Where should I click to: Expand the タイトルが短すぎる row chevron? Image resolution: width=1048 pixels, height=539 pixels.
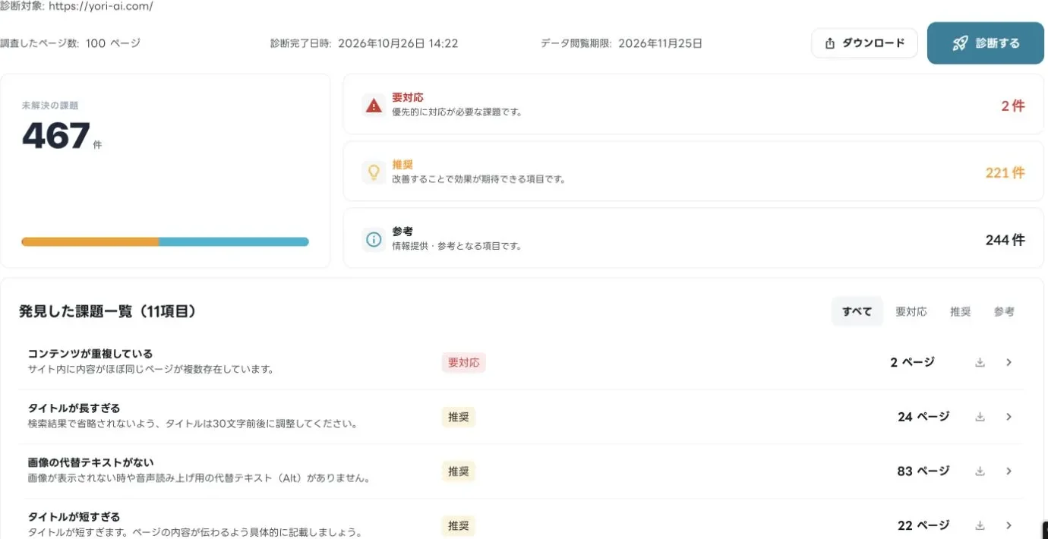1009,525
